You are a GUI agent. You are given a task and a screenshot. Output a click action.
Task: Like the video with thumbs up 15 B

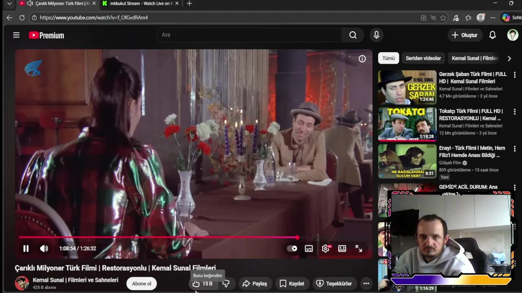click(x=203, y=284)
